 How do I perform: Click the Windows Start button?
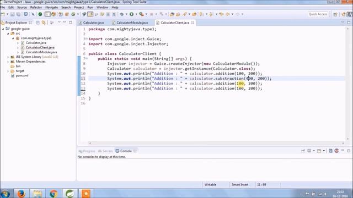click(6, 193)
